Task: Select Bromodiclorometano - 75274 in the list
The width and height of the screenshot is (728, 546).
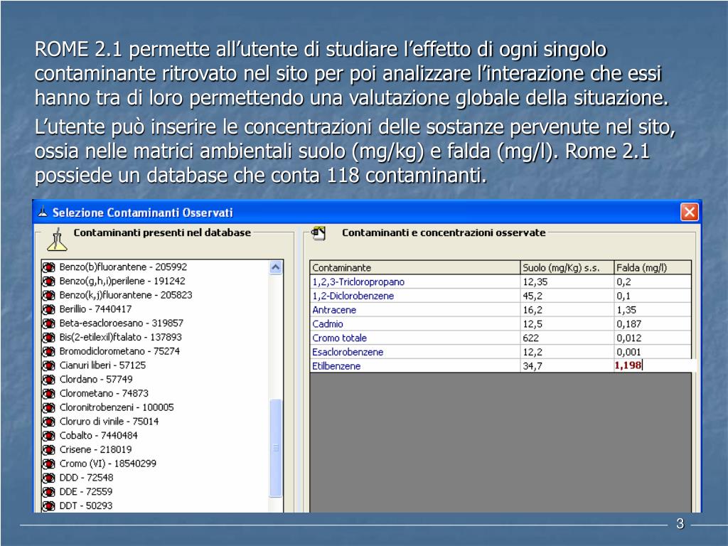Action: pos(119,351)
